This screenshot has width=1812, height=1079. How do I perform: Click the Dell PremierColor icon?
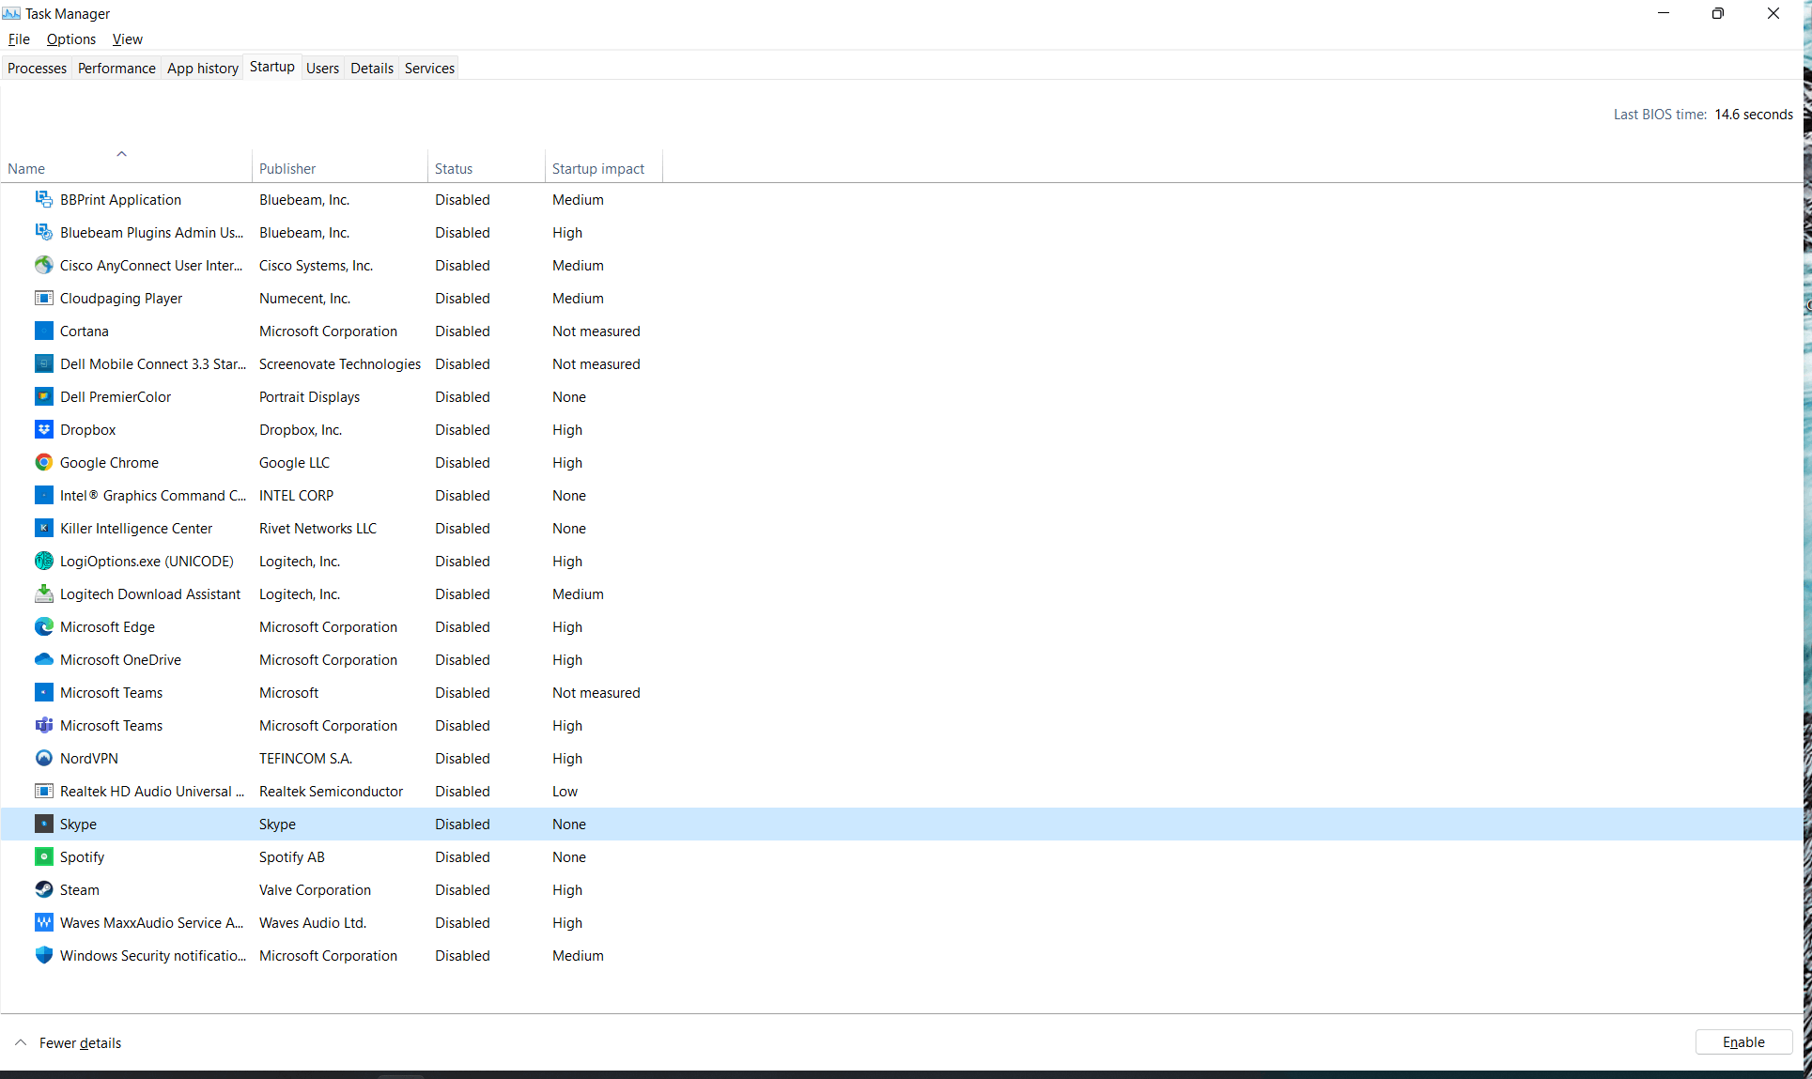click(x=43, y=396)
